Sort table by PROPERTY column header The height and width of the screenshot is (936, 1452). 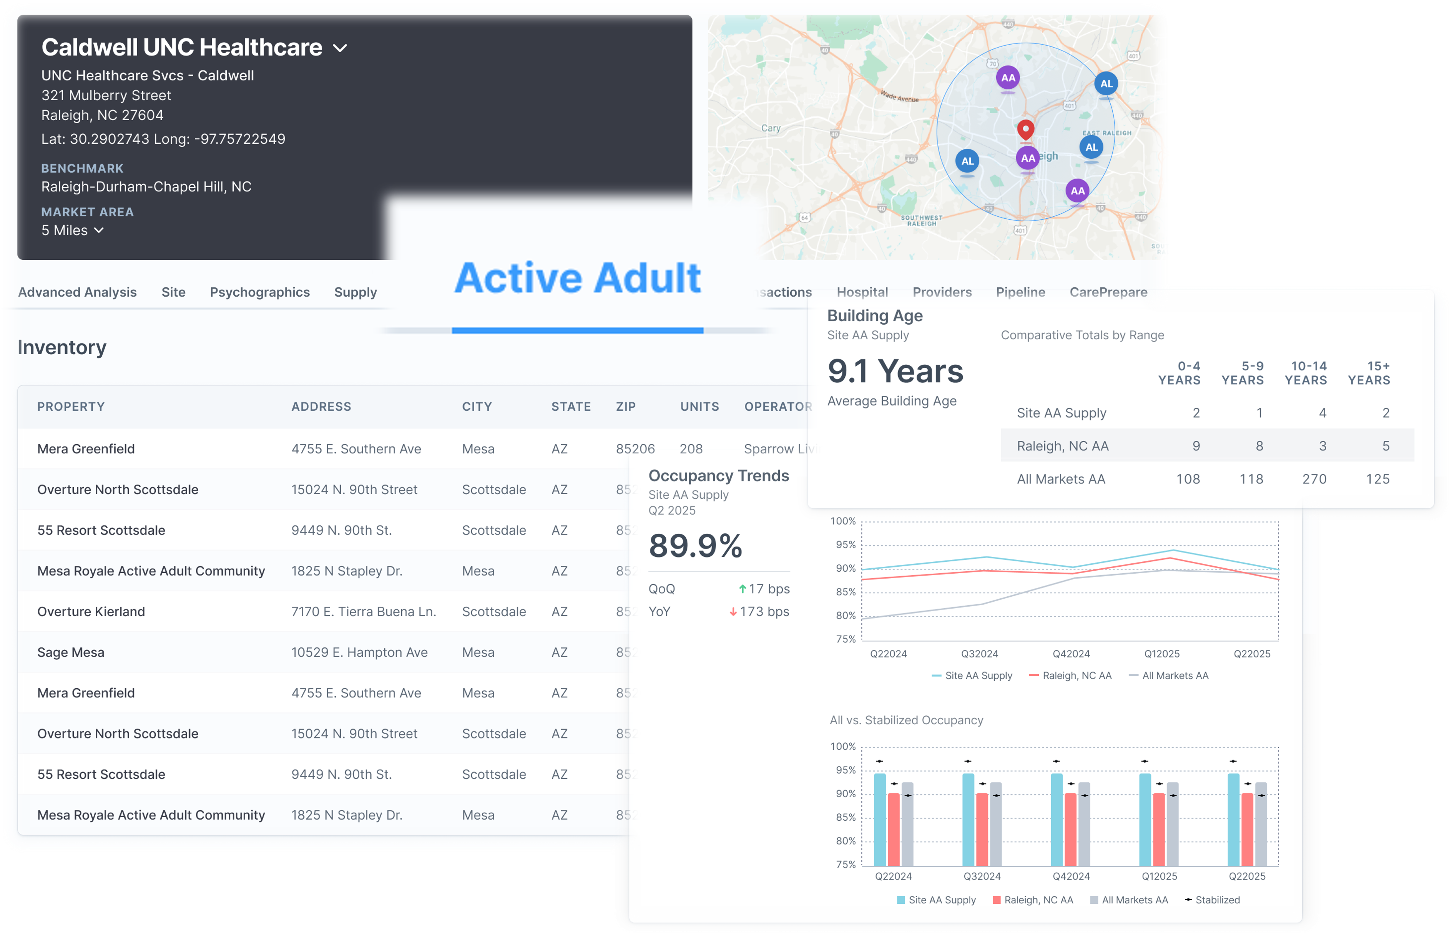(70, 407)
